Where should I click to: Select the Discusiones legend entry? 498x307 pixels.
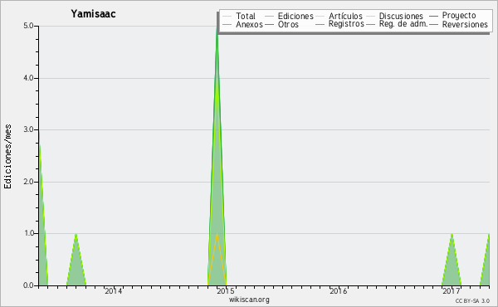click(x=401, y=16)
